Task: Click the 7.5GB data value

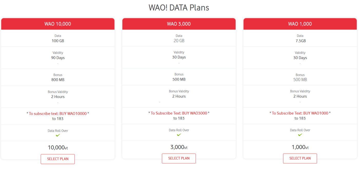Action: coord(300,41)
